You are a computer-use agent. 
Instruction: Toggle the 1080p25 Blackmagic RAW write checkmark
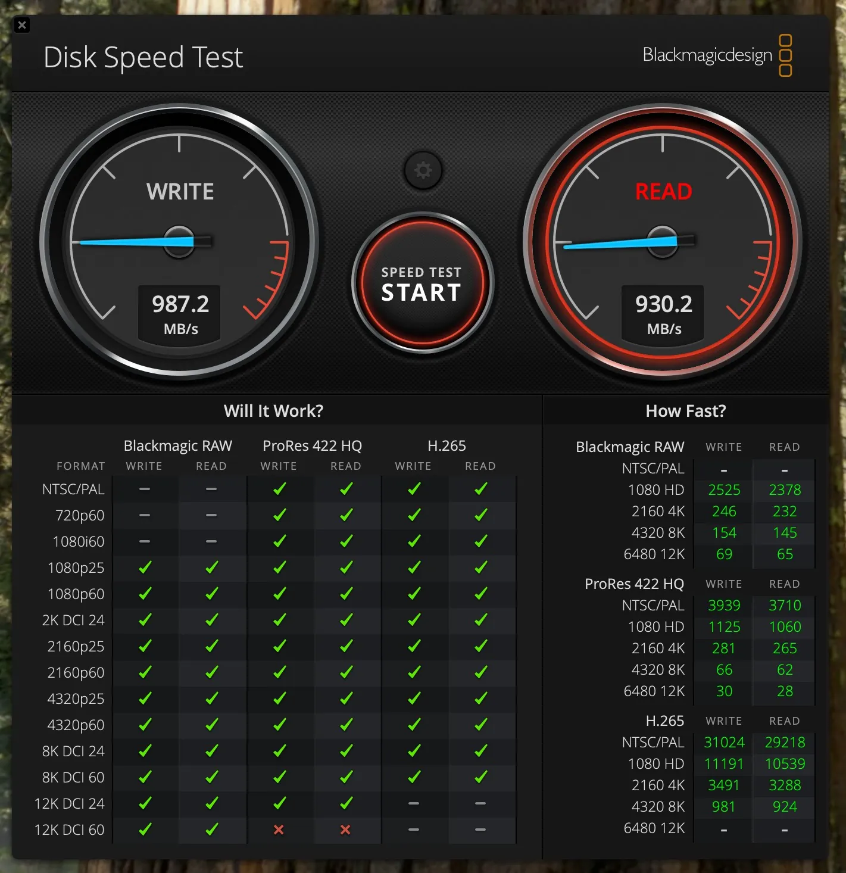[143, 568]
